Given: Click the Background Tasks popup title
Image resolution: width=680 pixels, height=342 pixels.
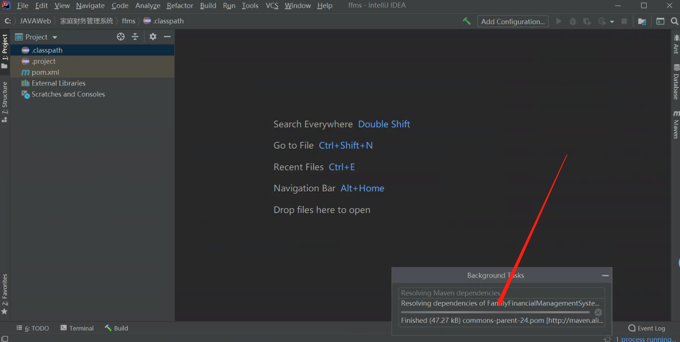Looking at the screenshot, I should click(x=496, y=275).
